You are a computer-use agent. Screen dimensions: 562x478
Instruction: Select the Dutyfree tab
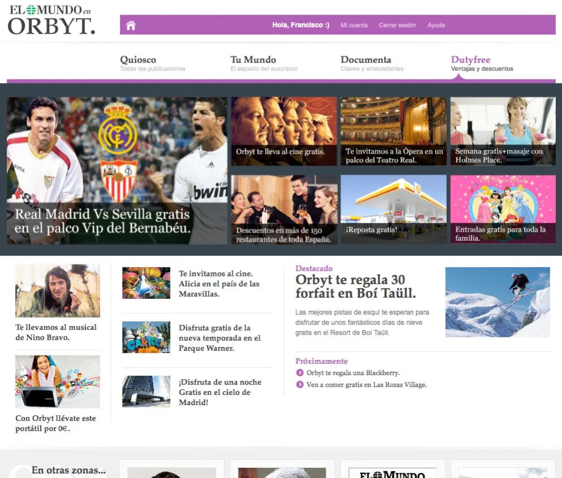pos(482,63)
